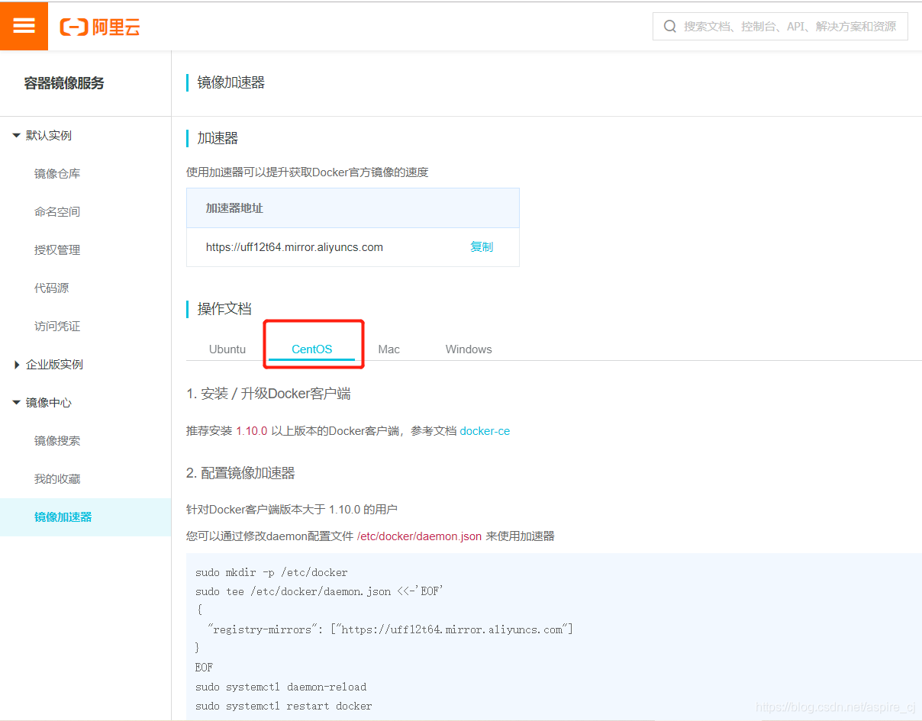Click the accelerator URL https://uff12t64.mirror.aliyuncs.com

[295, 247]
